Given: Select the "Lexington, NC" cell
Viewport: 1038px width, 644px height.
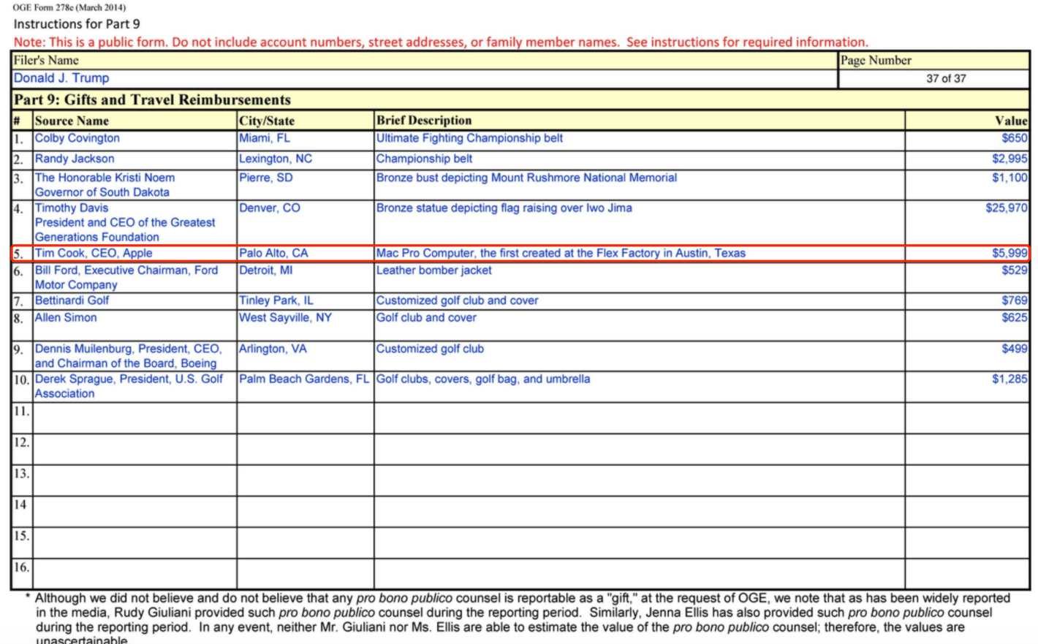Looking at the screenshot, I should (276, 159).
